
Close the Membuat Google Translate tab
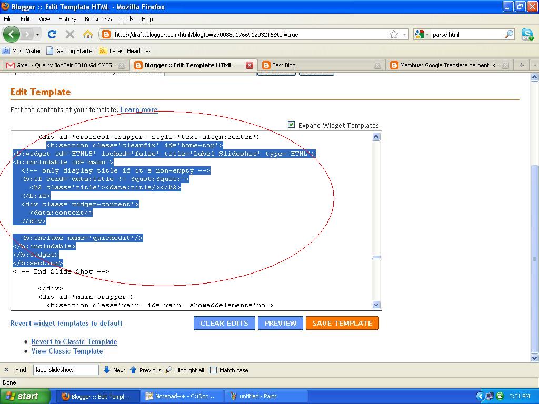click(x=505, y=65)
